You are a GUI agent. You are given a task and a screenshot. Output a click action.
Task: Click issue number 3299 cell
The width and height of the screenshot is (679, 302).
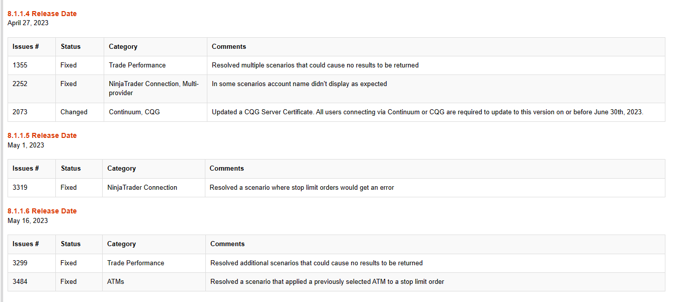tap(32, 263)
